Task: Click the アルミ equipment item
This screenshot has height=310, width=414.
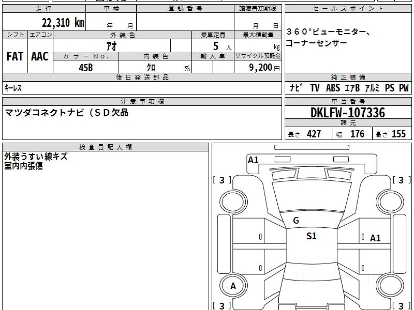Action: (372, 88)
